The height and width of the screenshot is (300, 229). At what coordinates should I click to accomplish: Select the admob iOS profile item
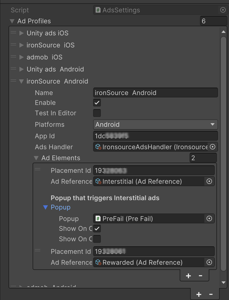(x=44, y=57)
